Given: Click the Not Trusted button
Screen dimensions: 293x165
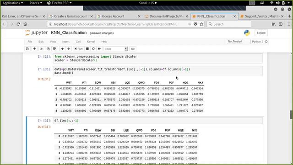Looking at the screenshot, I should pyautogui.click(x=235, y=42).
